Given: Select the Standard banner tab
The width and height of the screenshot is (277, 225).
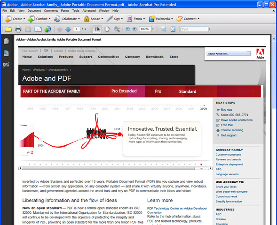Looking at the screenshot, I should 188,91.
